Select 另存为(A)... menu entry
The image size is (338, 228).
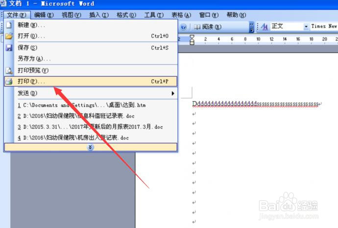[x=91, y=58]
